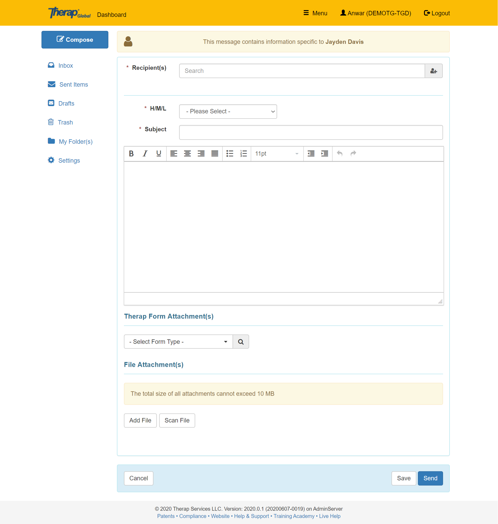Open the hamburger Menu
Viewport: 498px width, 524px height.
coord(315,13)
